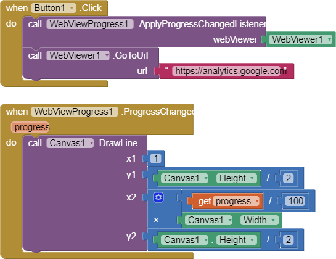Open the Height property dropdown in y1

click(237, 178)
